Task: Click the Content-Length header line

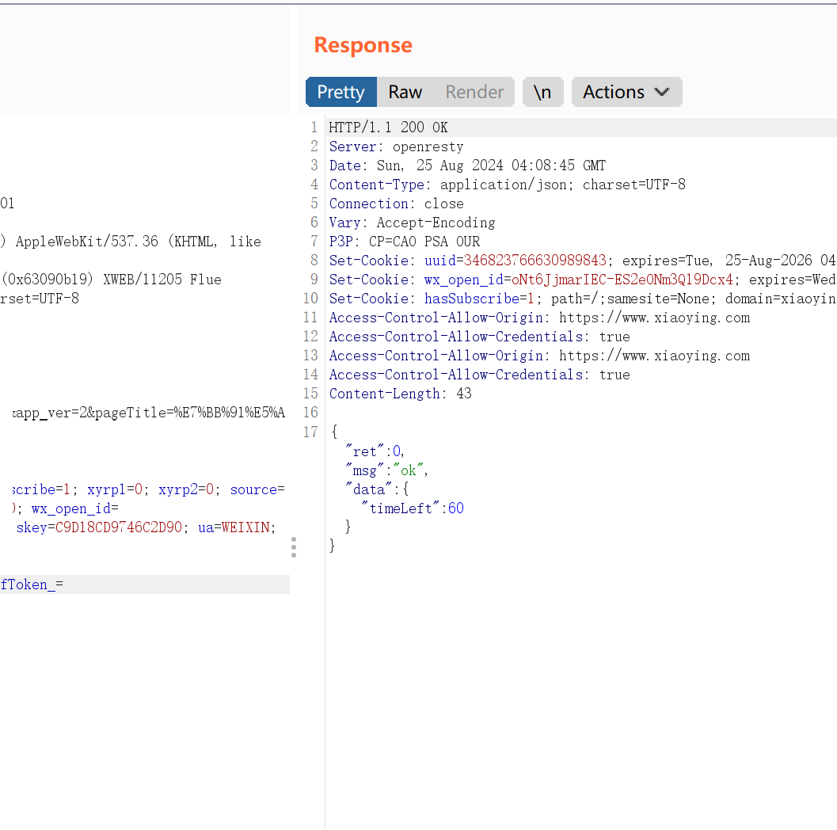Action: [400, 394]
